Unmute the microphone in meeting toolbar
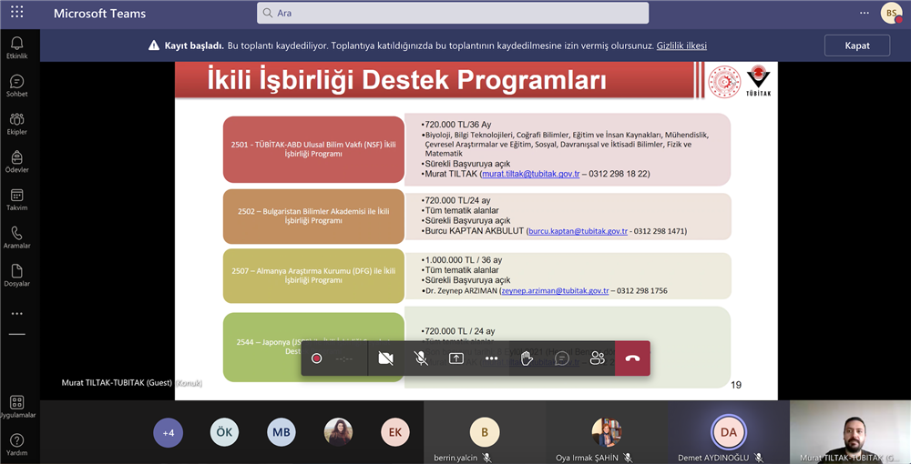 421,358
